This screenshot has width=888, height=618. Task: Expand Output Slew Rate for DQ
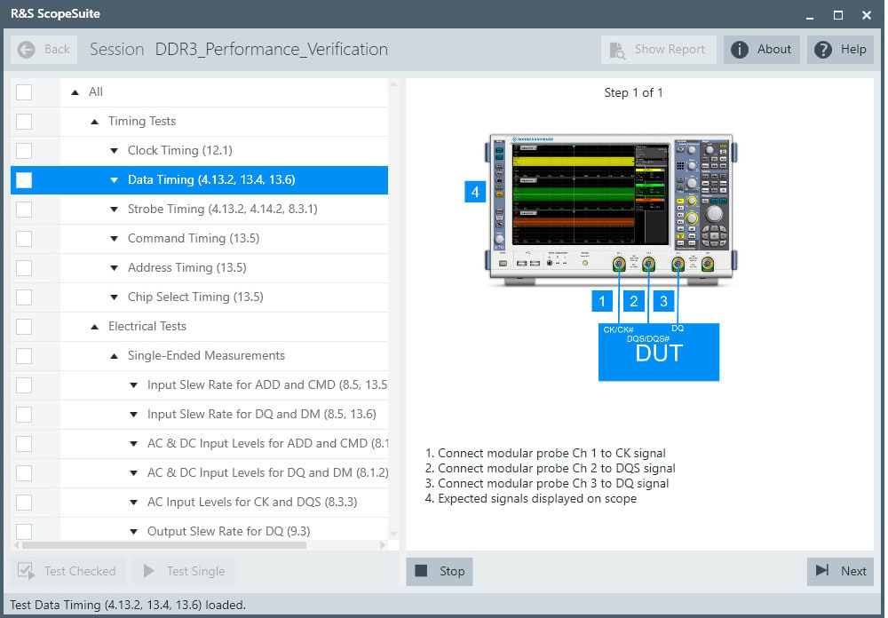click(133, 531)
